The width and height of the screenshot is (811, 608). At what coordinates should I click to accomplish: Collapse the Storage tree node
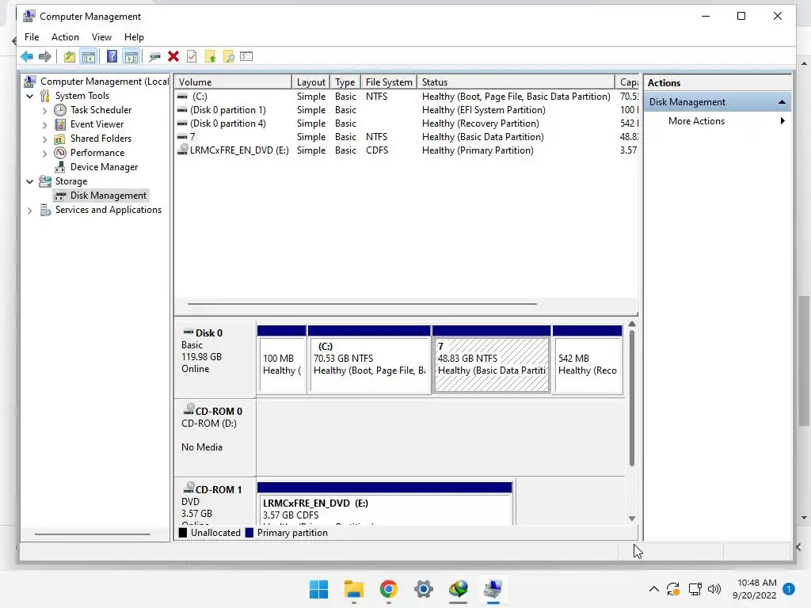[x=29, y=181]
